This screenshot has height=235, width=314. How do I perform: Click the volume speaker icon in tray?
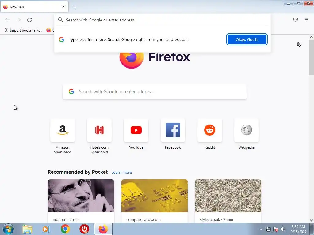pyautogui.click(x=283, y=229)
